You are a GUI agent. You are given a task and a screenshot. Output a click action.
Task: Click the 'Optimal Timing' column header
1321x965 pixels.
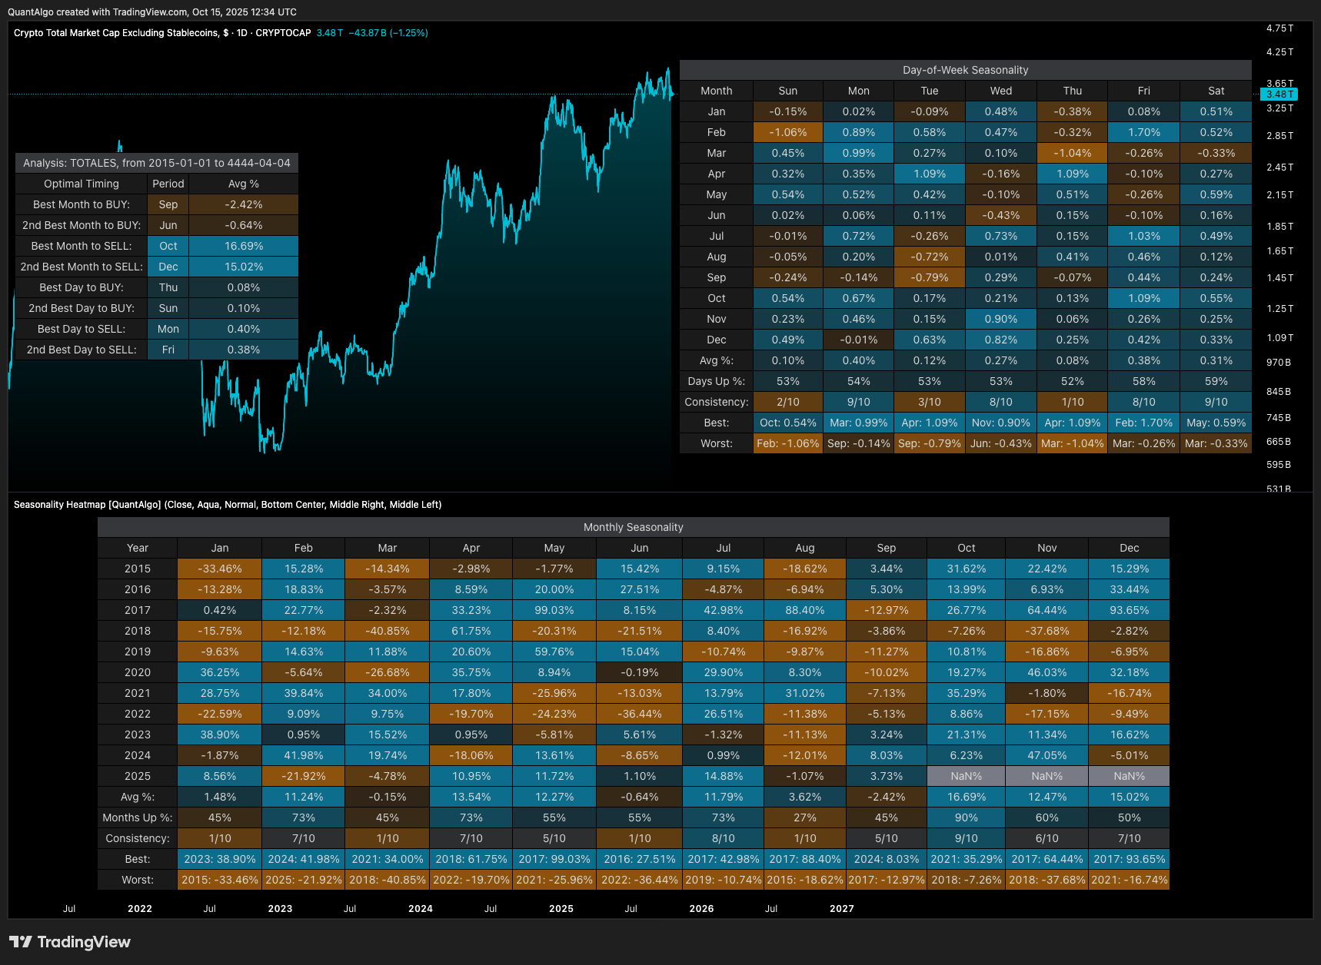tap(82, 184)
